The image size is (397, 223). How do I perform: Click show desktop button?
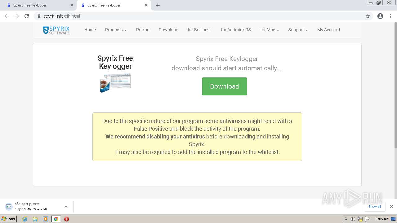[x=393, y=219]
